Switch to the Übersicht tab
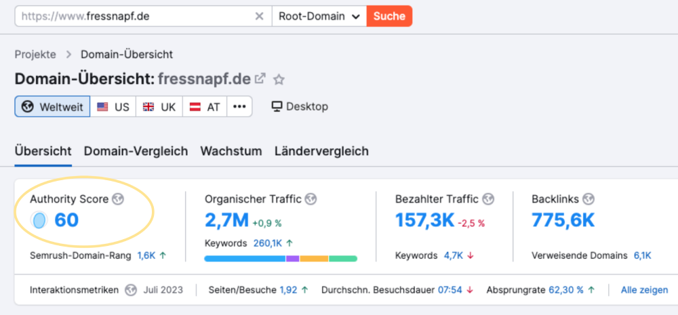The height and width of the screenshot is (315, 678). (43, 151)
